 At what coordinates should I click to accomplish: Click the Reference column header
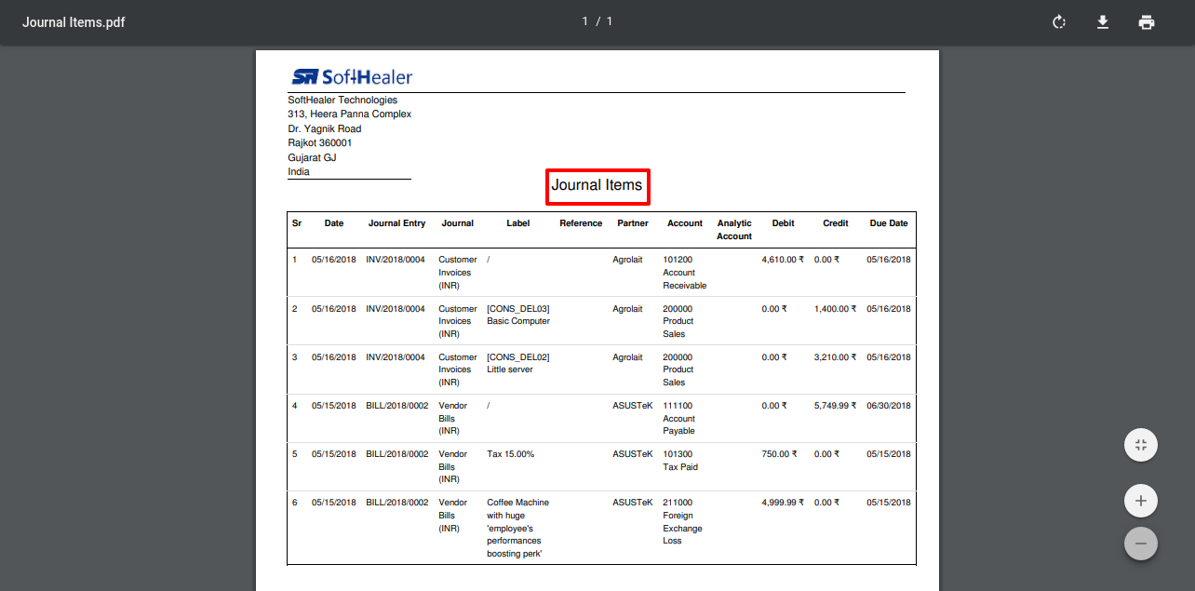[x=581, y=223]
